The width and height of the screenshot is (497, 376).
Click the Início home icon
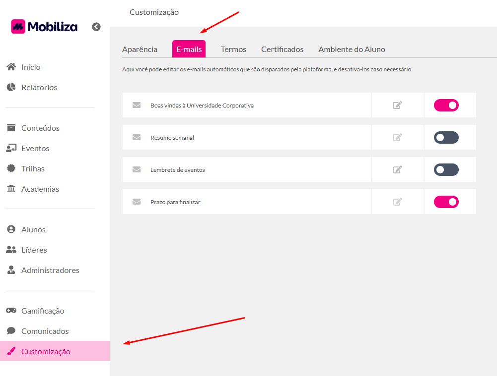pyautogui.click(x=11, y=67)
